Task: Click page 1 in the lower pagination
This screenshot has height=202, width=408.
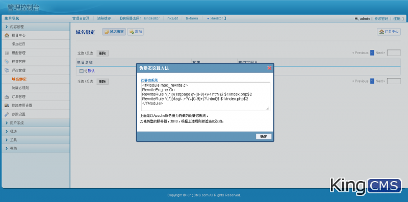Action: (x=372, y=81)
